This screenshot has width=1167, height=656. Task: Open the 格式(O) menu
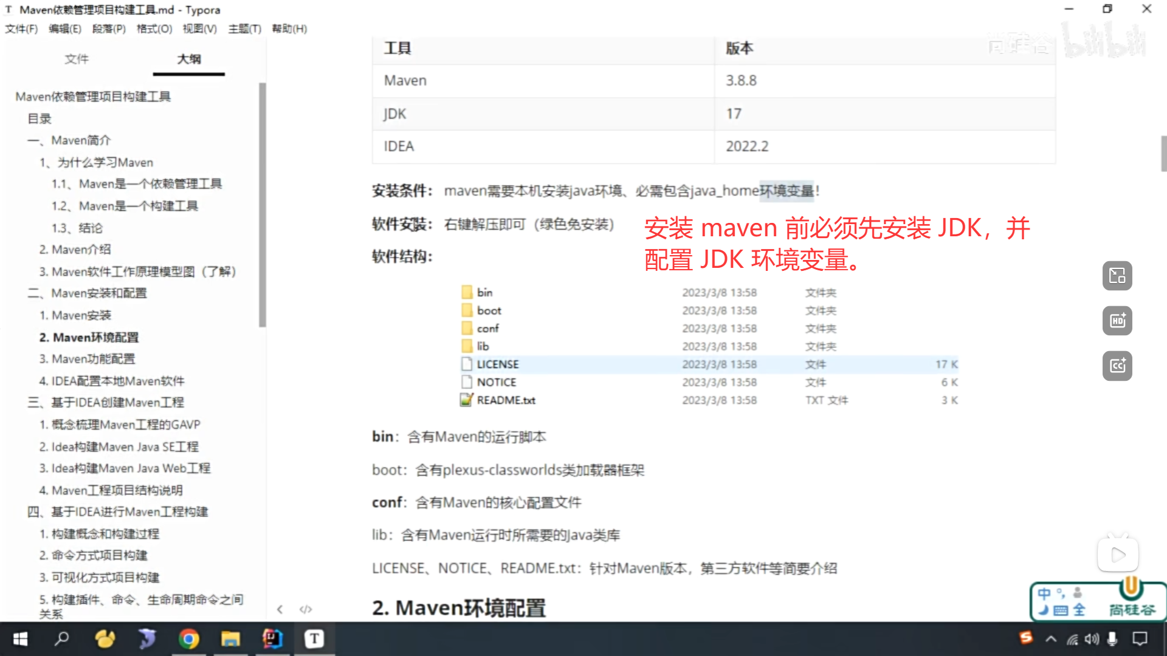[154, 29]
